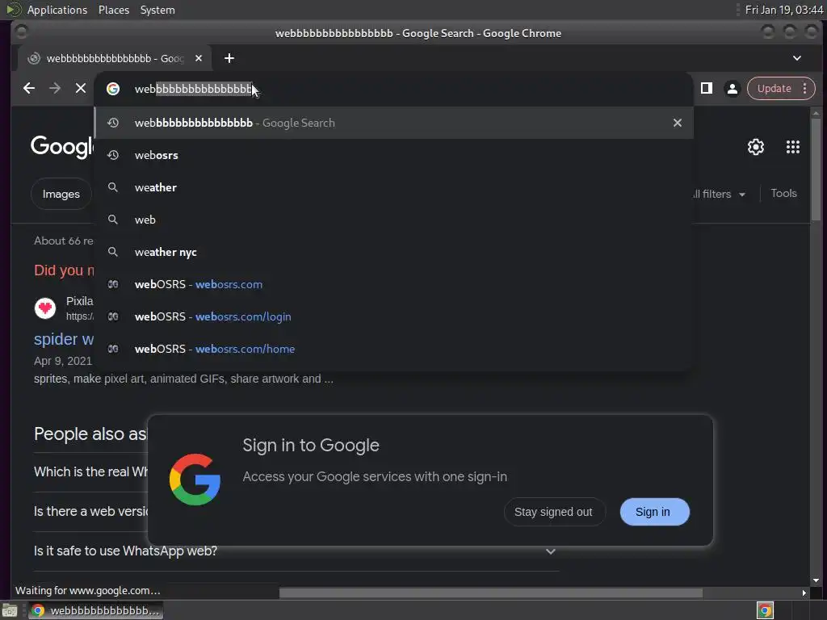The image size is (827, 620).
Task: Click the Pixilart heart favicon
Action: click(x=45, y=308)
